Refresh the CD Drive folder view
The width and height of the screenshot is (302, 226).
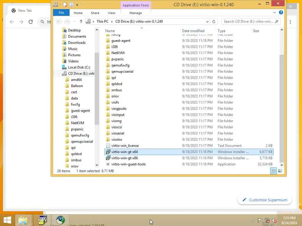(214, 21)
